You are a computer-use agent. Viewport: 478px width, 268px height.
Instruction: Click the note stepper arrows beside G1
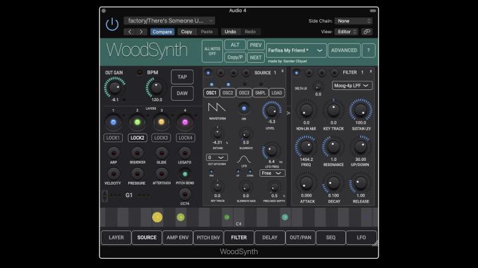[x=105, y=196]
